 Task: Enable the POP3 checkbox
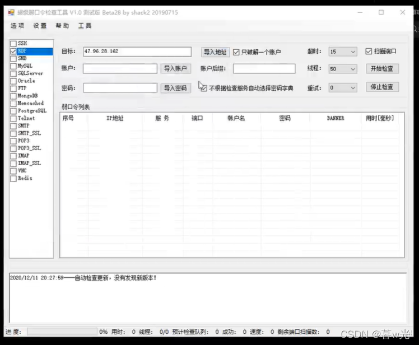pos(13,141)
